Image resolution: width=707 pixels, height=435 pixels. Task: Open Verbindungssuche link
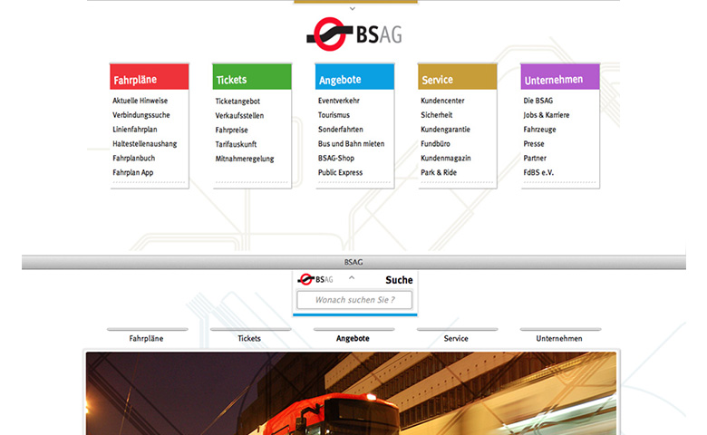(x=141, y=115)
